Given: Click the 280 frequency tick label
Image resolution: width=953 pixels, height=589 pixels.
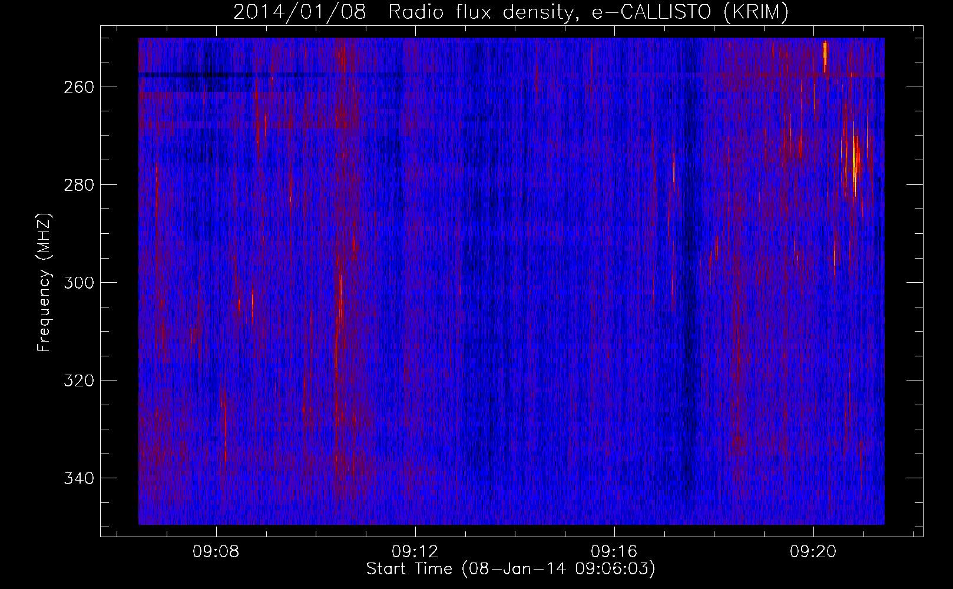Looking at the screenshot, I should click(78, 184).
